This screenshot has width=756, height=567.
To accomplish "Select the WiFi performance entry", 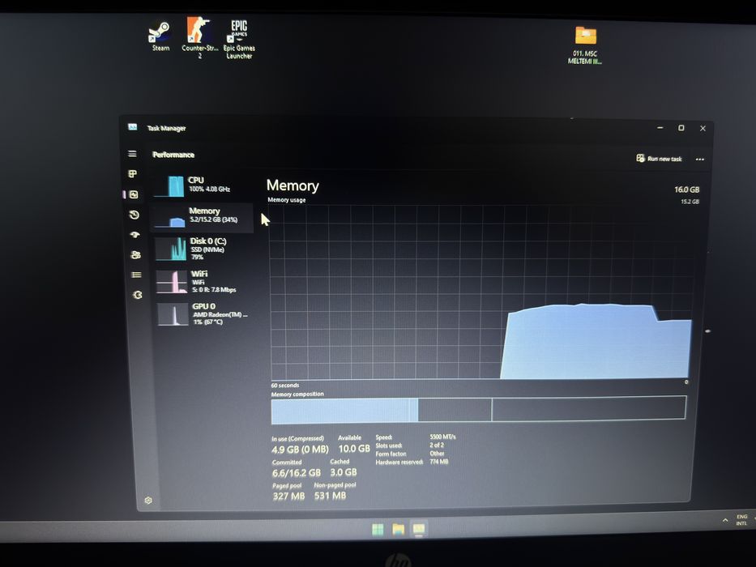I will pos(203,282).
